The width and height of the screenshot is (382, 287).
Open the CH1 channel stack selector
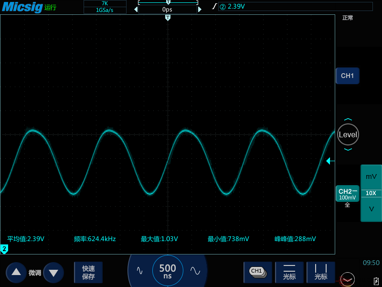point(258,272)
